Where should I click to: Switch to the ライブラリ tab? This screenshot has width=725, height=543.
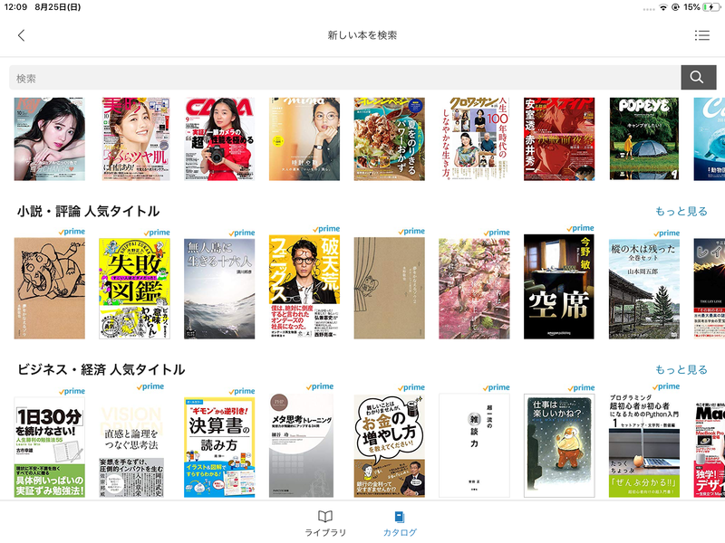pyautogui.click(x=325, y=524)
